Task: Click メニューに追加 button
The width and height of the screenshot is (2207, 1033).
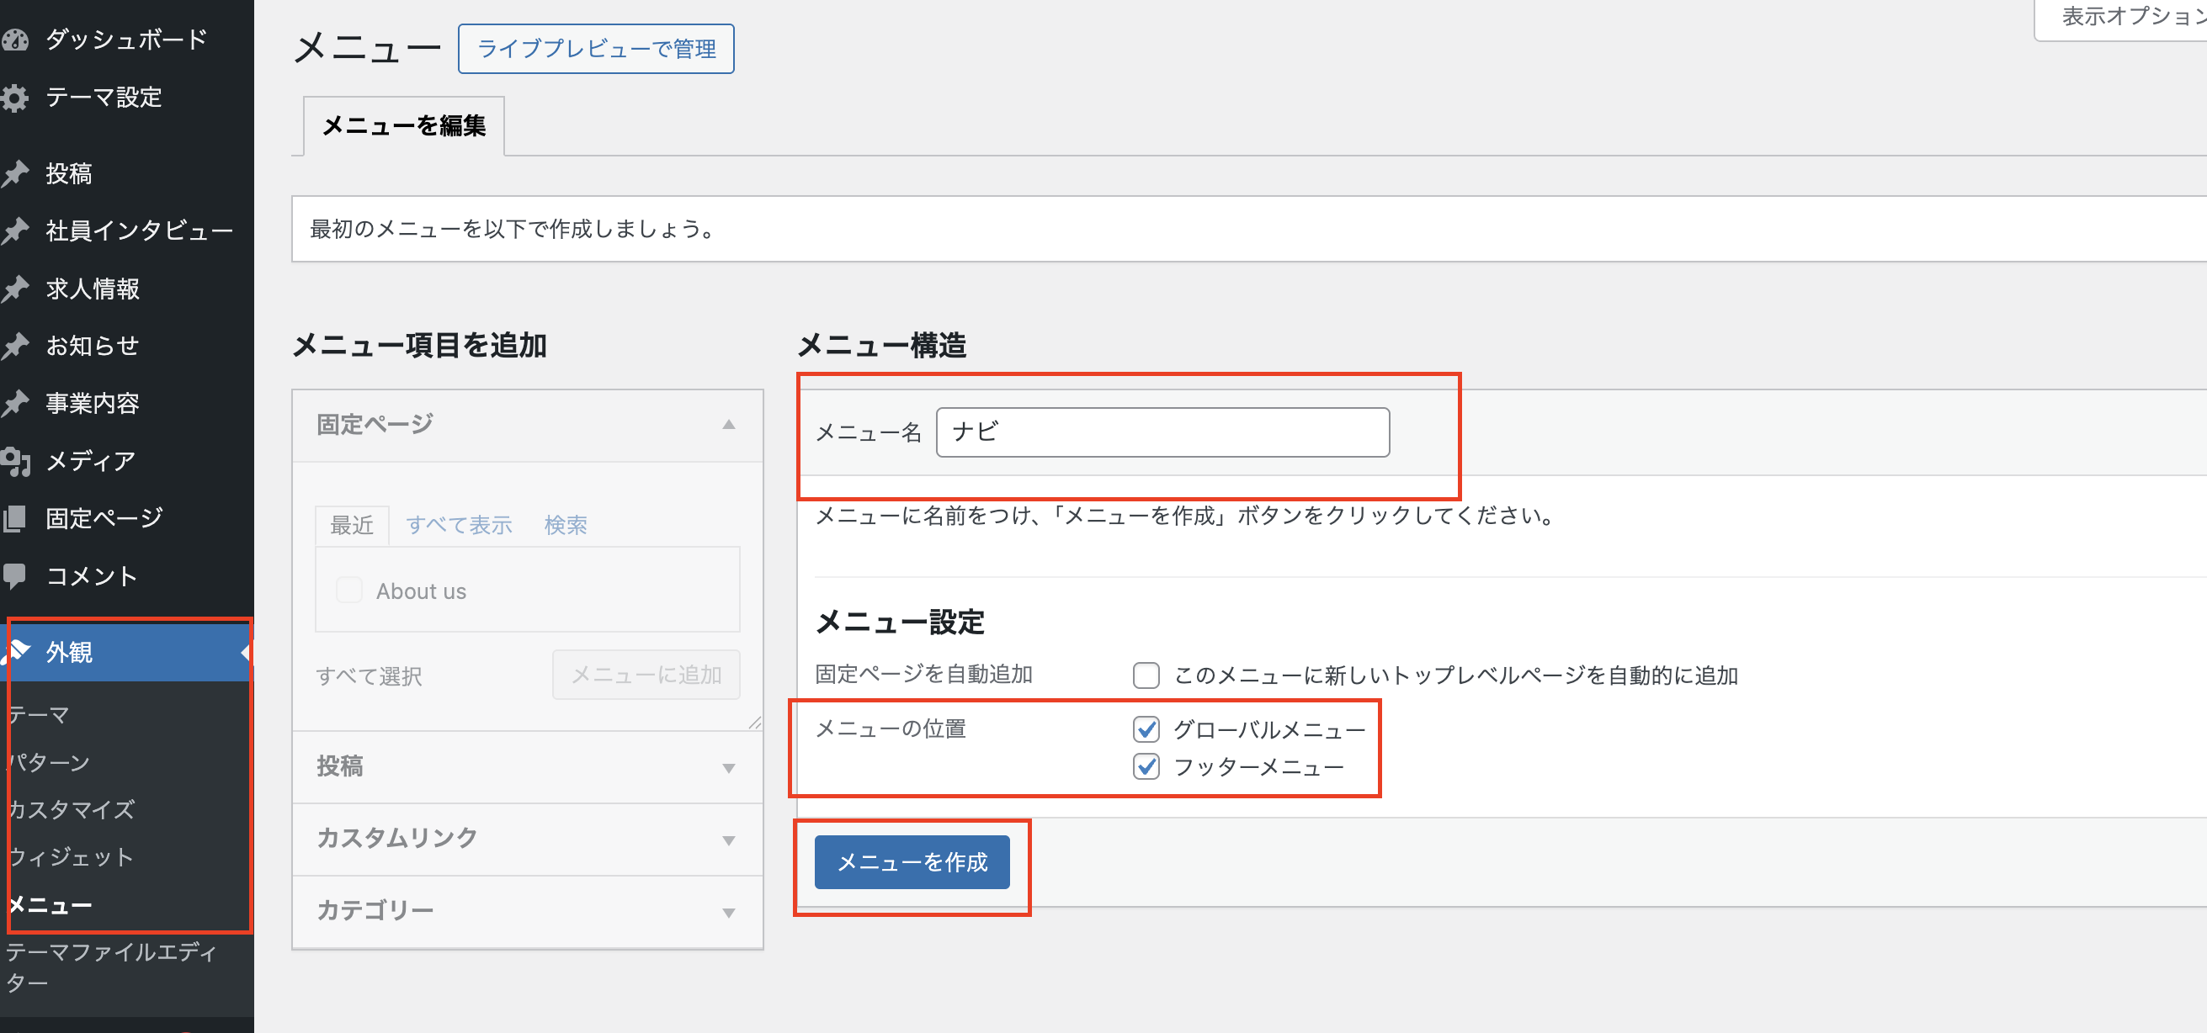Action: 646,675
